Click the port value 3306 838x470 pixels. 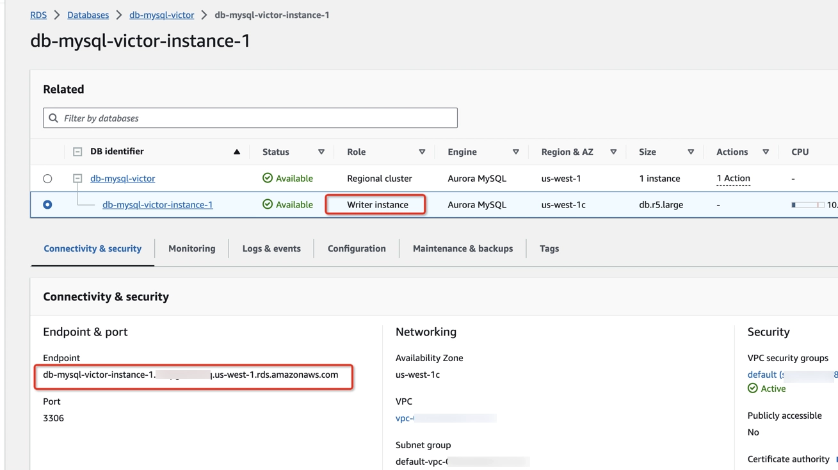[53, 418]
